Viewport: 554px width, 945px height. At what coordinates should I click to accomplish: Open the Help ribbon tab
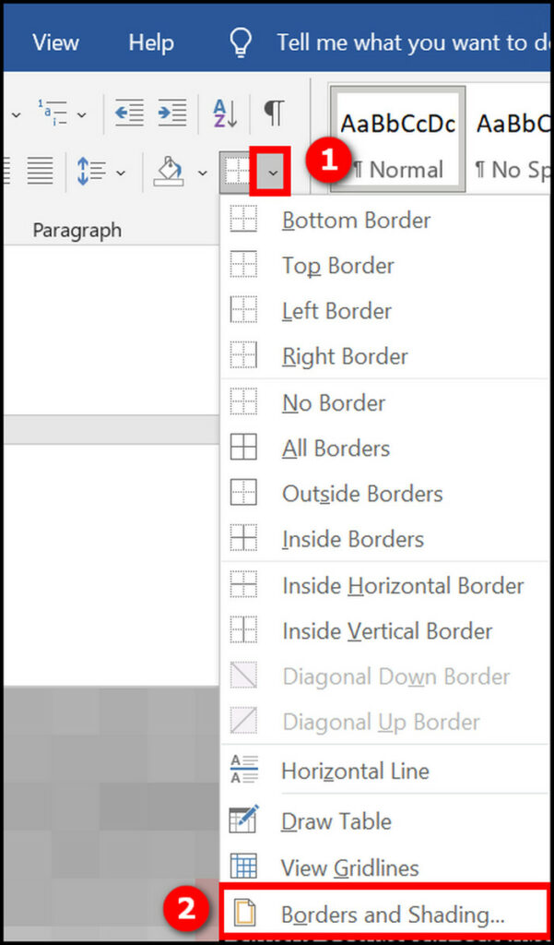[x=151, y=42]
